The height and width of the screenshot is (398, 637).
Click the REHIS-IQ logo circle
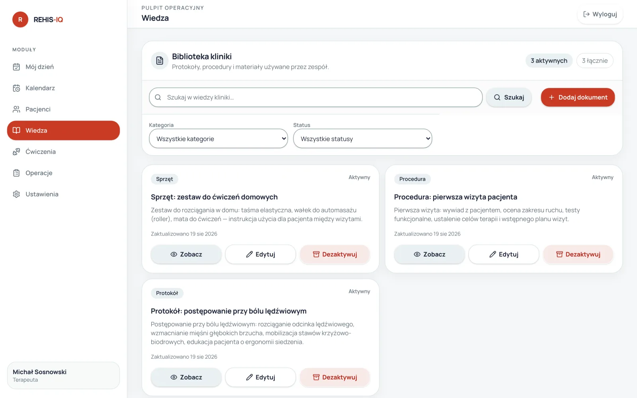[x=20, y=20]
